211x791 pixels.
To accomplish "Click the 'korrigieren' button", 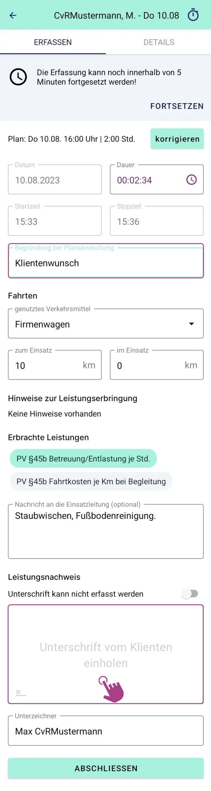I will tap(177, 139).
